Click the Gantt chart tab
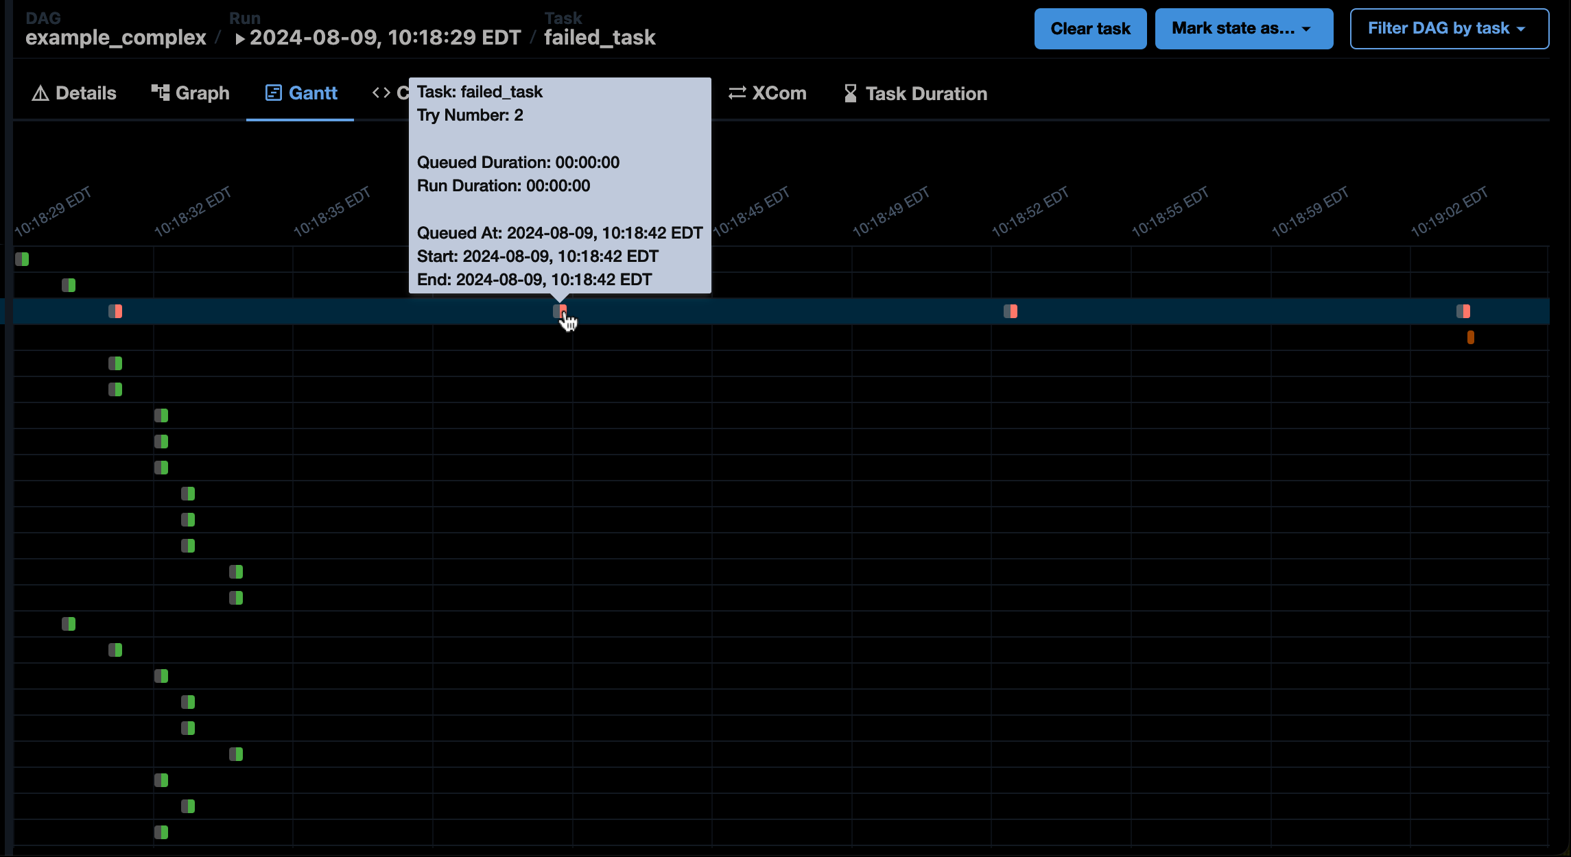The height and width of the screenshot is (857, 1571). [x=301, y=94]
